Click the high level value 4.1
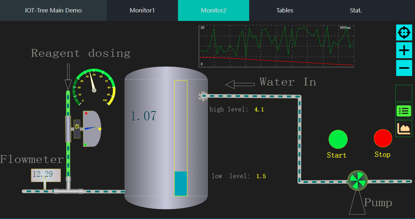The image size is (415, 219). pyautogui.click(x=259, y=110)
